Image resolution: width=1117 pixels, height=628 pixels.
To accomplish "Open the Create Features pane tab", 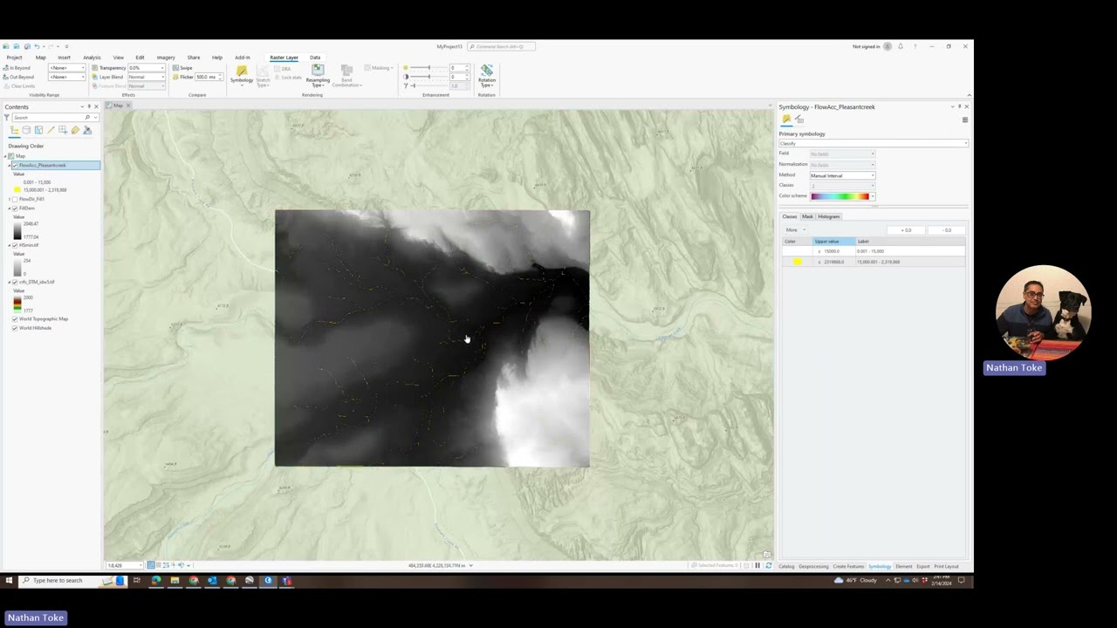I will (848, 566).
